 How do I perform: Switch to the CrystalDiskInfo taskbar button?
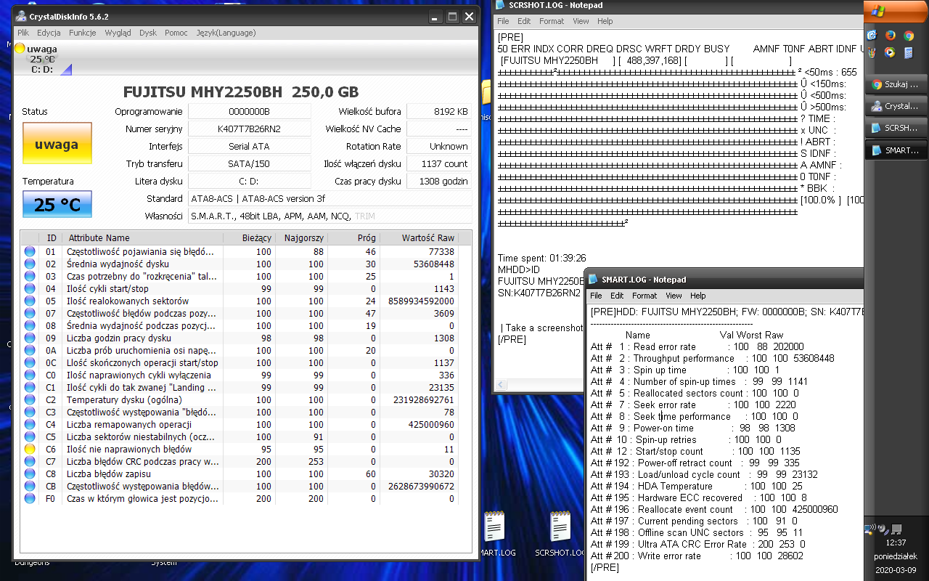pos(896,106)
